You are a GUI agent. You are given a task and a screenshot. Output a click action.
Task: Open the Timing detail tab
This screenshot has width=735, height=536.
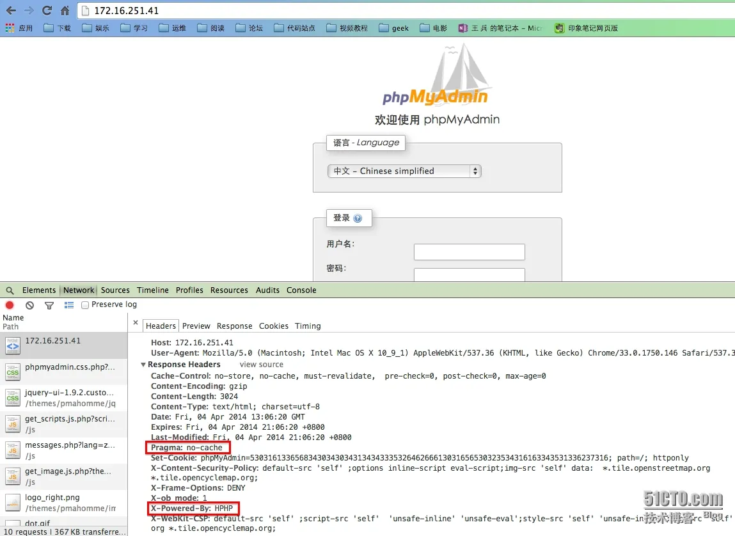click(x=308, y=326)
